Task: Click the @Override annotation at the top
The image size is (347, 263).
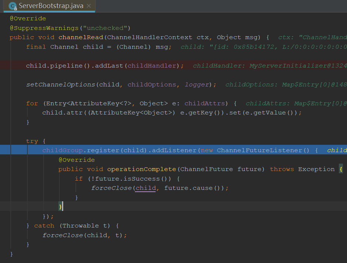Action: point(28,18)
